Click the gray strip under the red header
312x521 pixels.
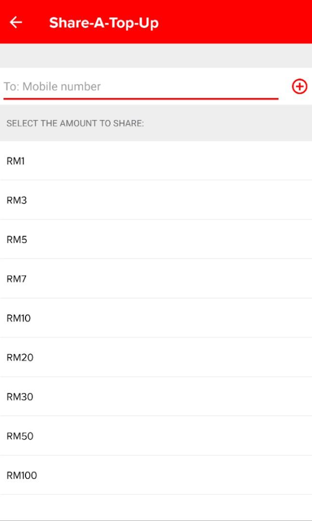click(156, 55)
